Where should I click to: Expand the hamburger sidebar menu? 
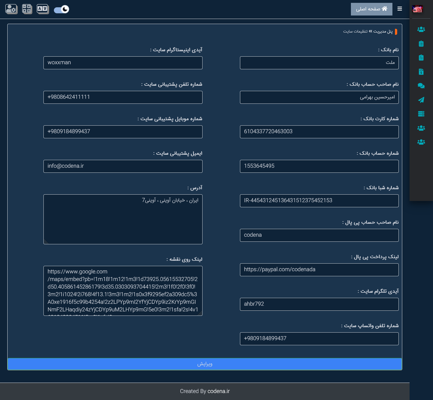(x=400, y=9)
